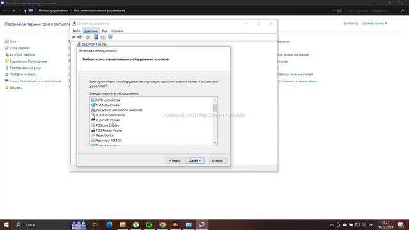Click the Далее button in the wizard
Screen dimensions: 409x230
[x=195, y=160]
